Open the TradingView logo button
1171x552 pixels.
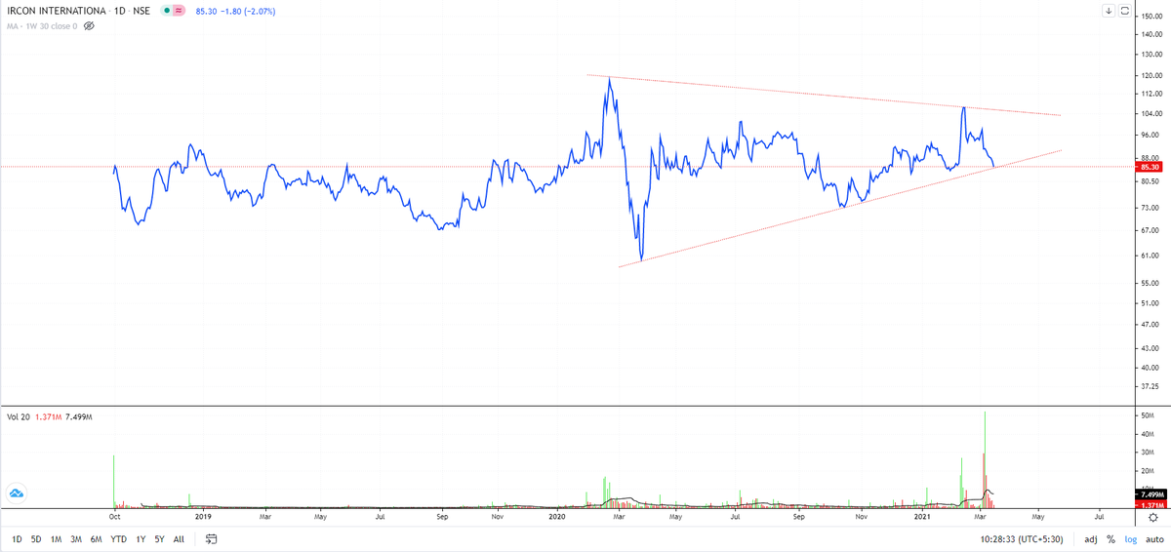17,494
